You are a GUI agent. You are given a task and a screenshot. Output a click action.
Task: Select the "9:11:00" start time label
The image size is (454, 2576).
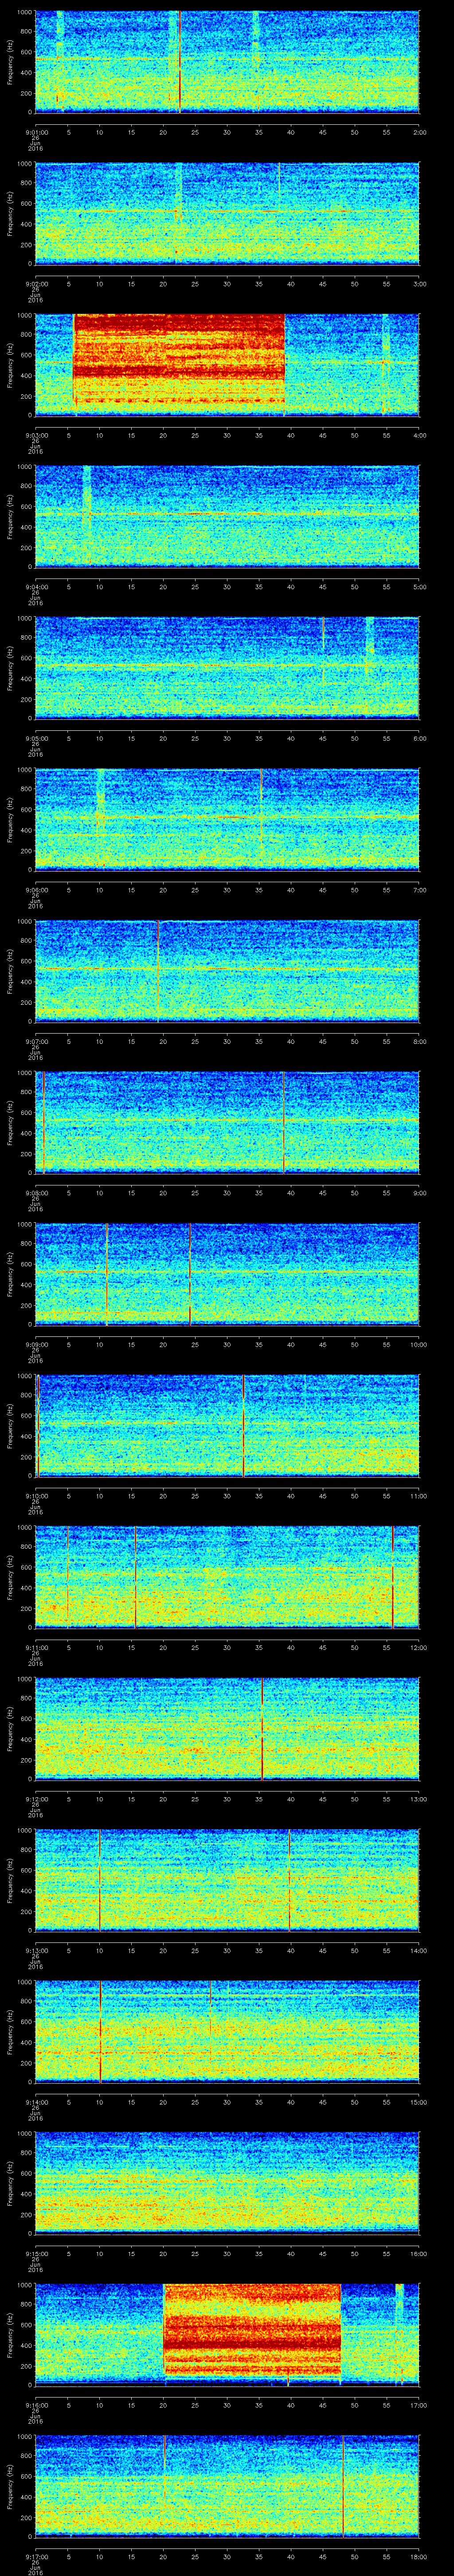point(37,1647)
